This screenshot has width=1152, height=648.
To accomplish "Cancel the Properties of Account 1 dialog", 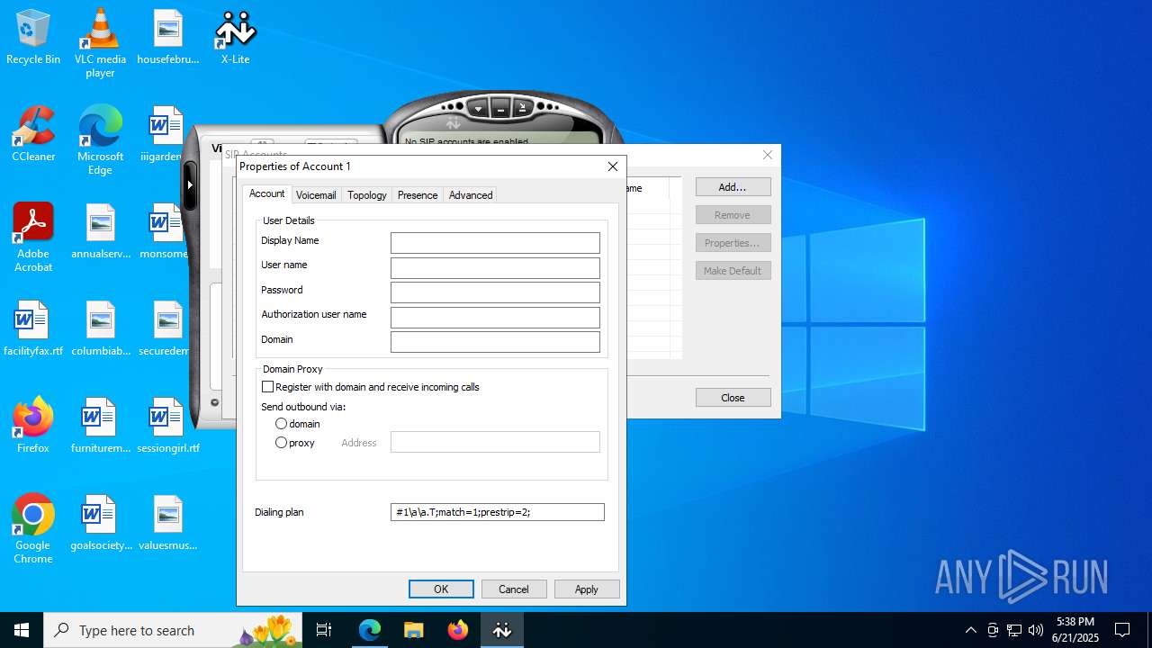I will coord(514,589).
